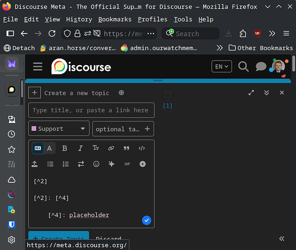Add a bulleted list in the composer
The width and height of the screenshot is (296, 250).
50,164
